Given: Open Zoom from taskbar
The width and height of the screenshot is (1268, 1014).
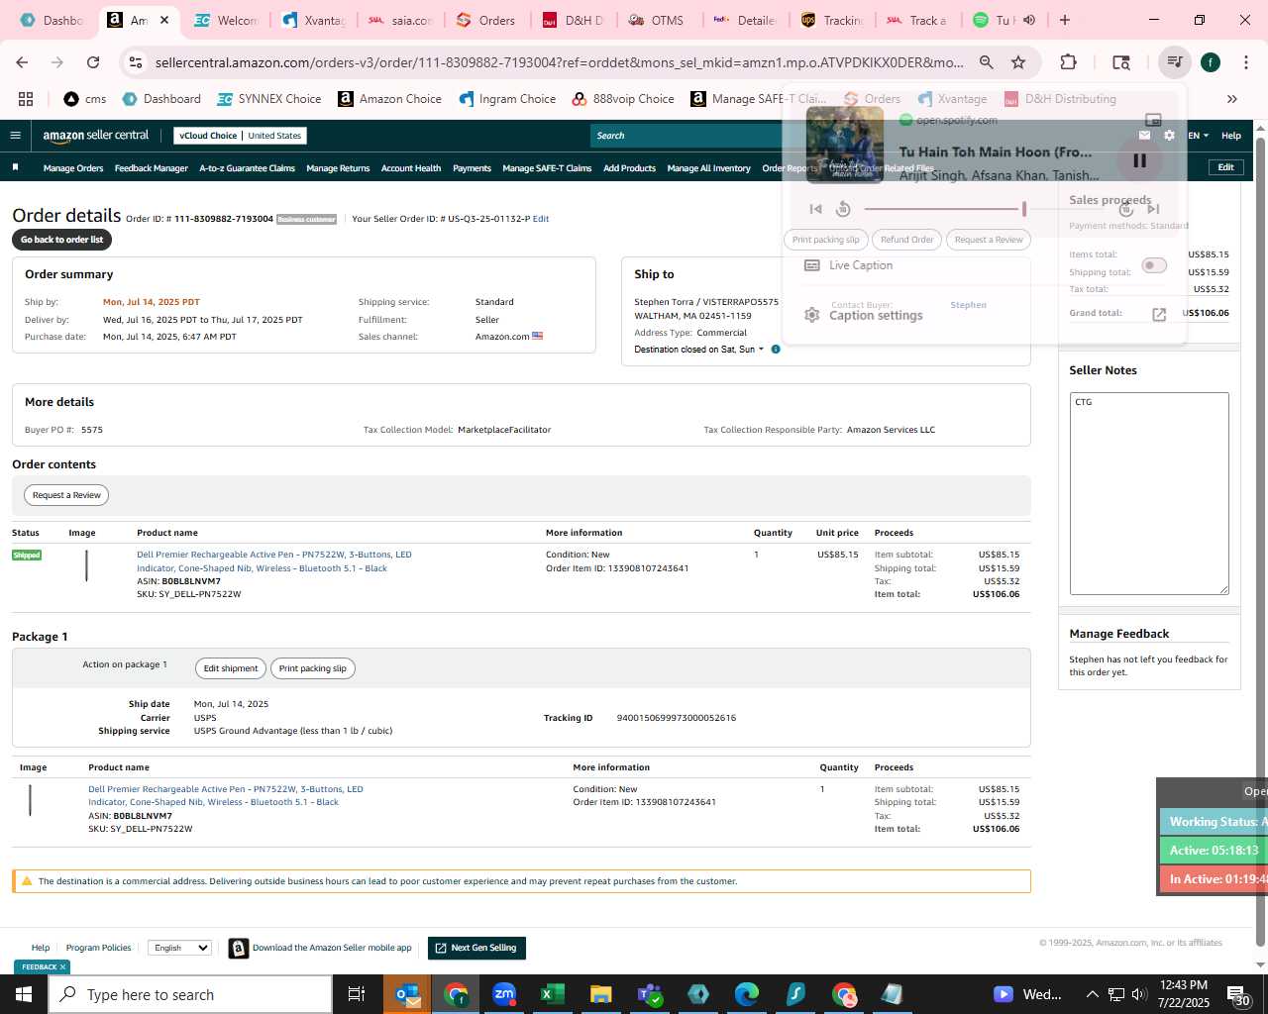Looking at the screenshot, I should coord(504,994).
